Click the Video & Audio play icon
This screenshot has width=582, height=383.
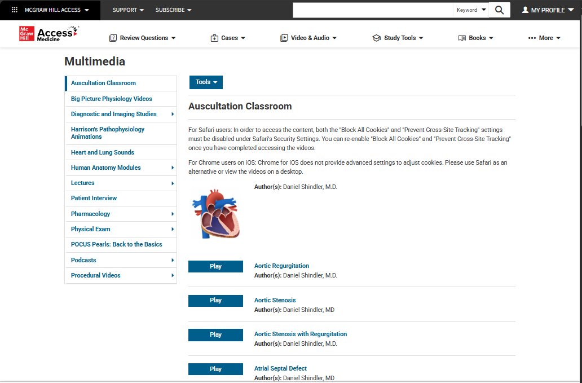[x=284, y=38]
